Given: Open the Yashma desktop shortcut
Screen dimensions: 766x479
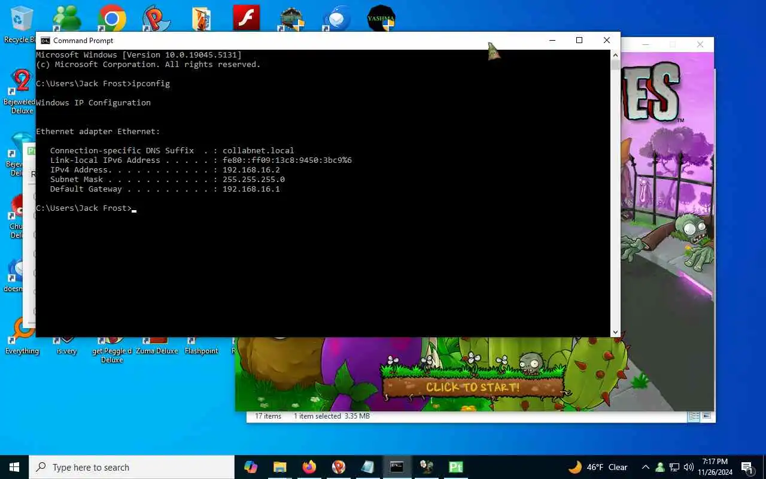Looking at the screenshot, I should point(381,18).
